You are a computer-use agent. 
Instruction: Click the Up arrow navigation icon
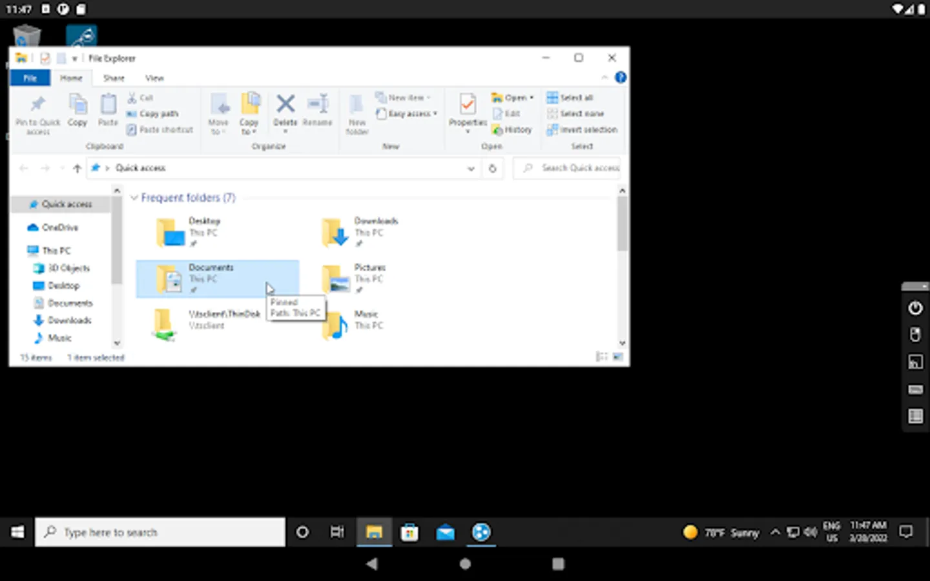[x=77, y=168]
